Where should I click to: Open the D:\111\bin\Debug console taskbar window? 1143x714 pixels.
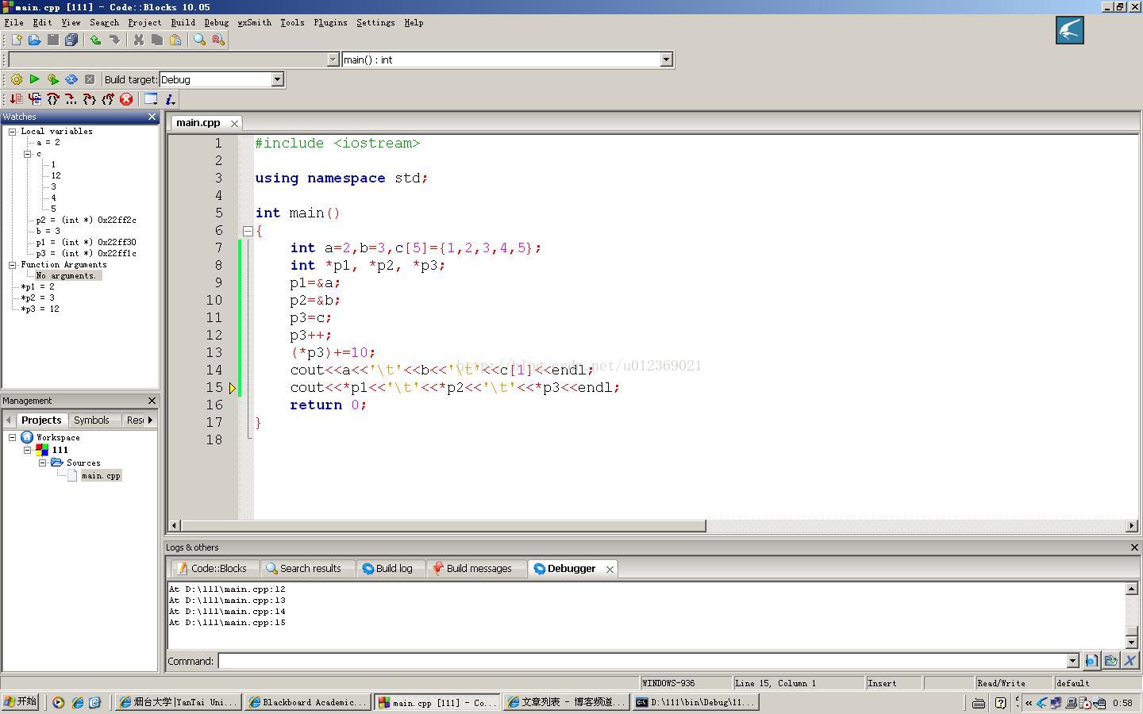[x=695, y=702]
